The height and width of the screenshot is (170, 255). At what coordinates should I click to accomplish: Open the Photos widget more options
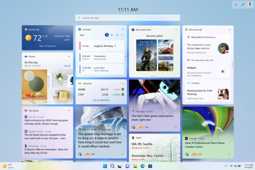point(69,56)
